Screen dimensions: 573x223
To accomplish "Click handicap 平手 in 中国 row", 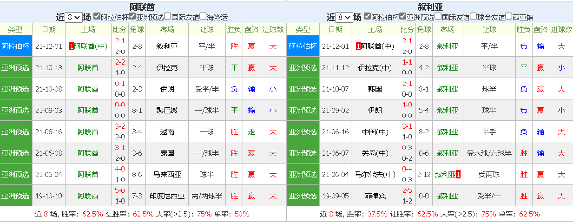I will click(489, 132).
